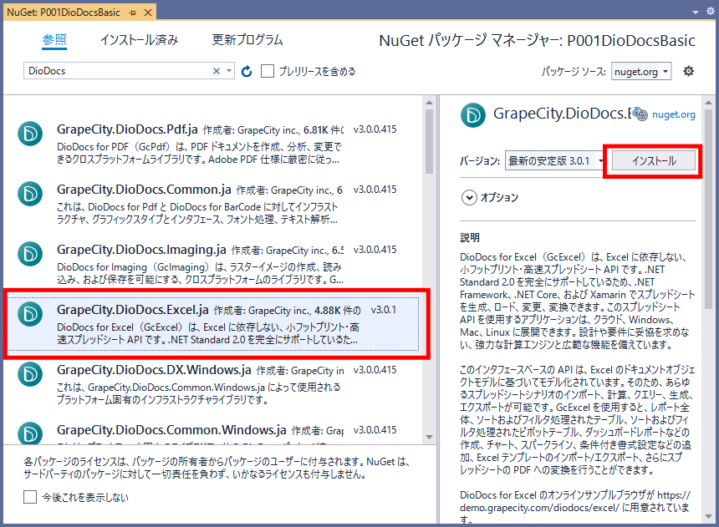
Task: Click the GrapeCity.DioDocs.Common.Windows.ja package icon
Action: 30,433
